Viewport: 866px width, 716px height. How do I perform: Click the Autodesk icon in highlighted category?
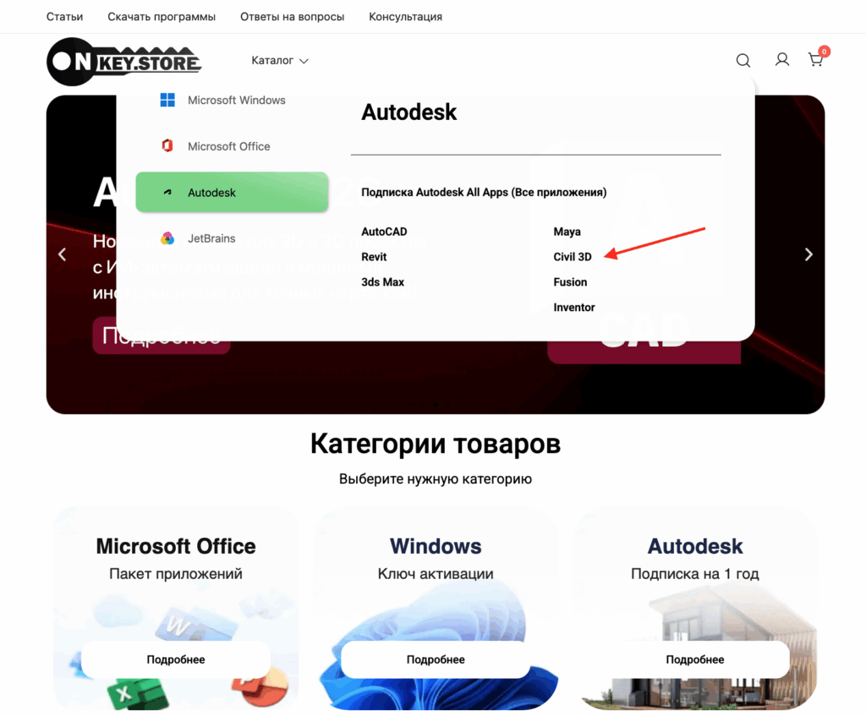coord(167,192)
